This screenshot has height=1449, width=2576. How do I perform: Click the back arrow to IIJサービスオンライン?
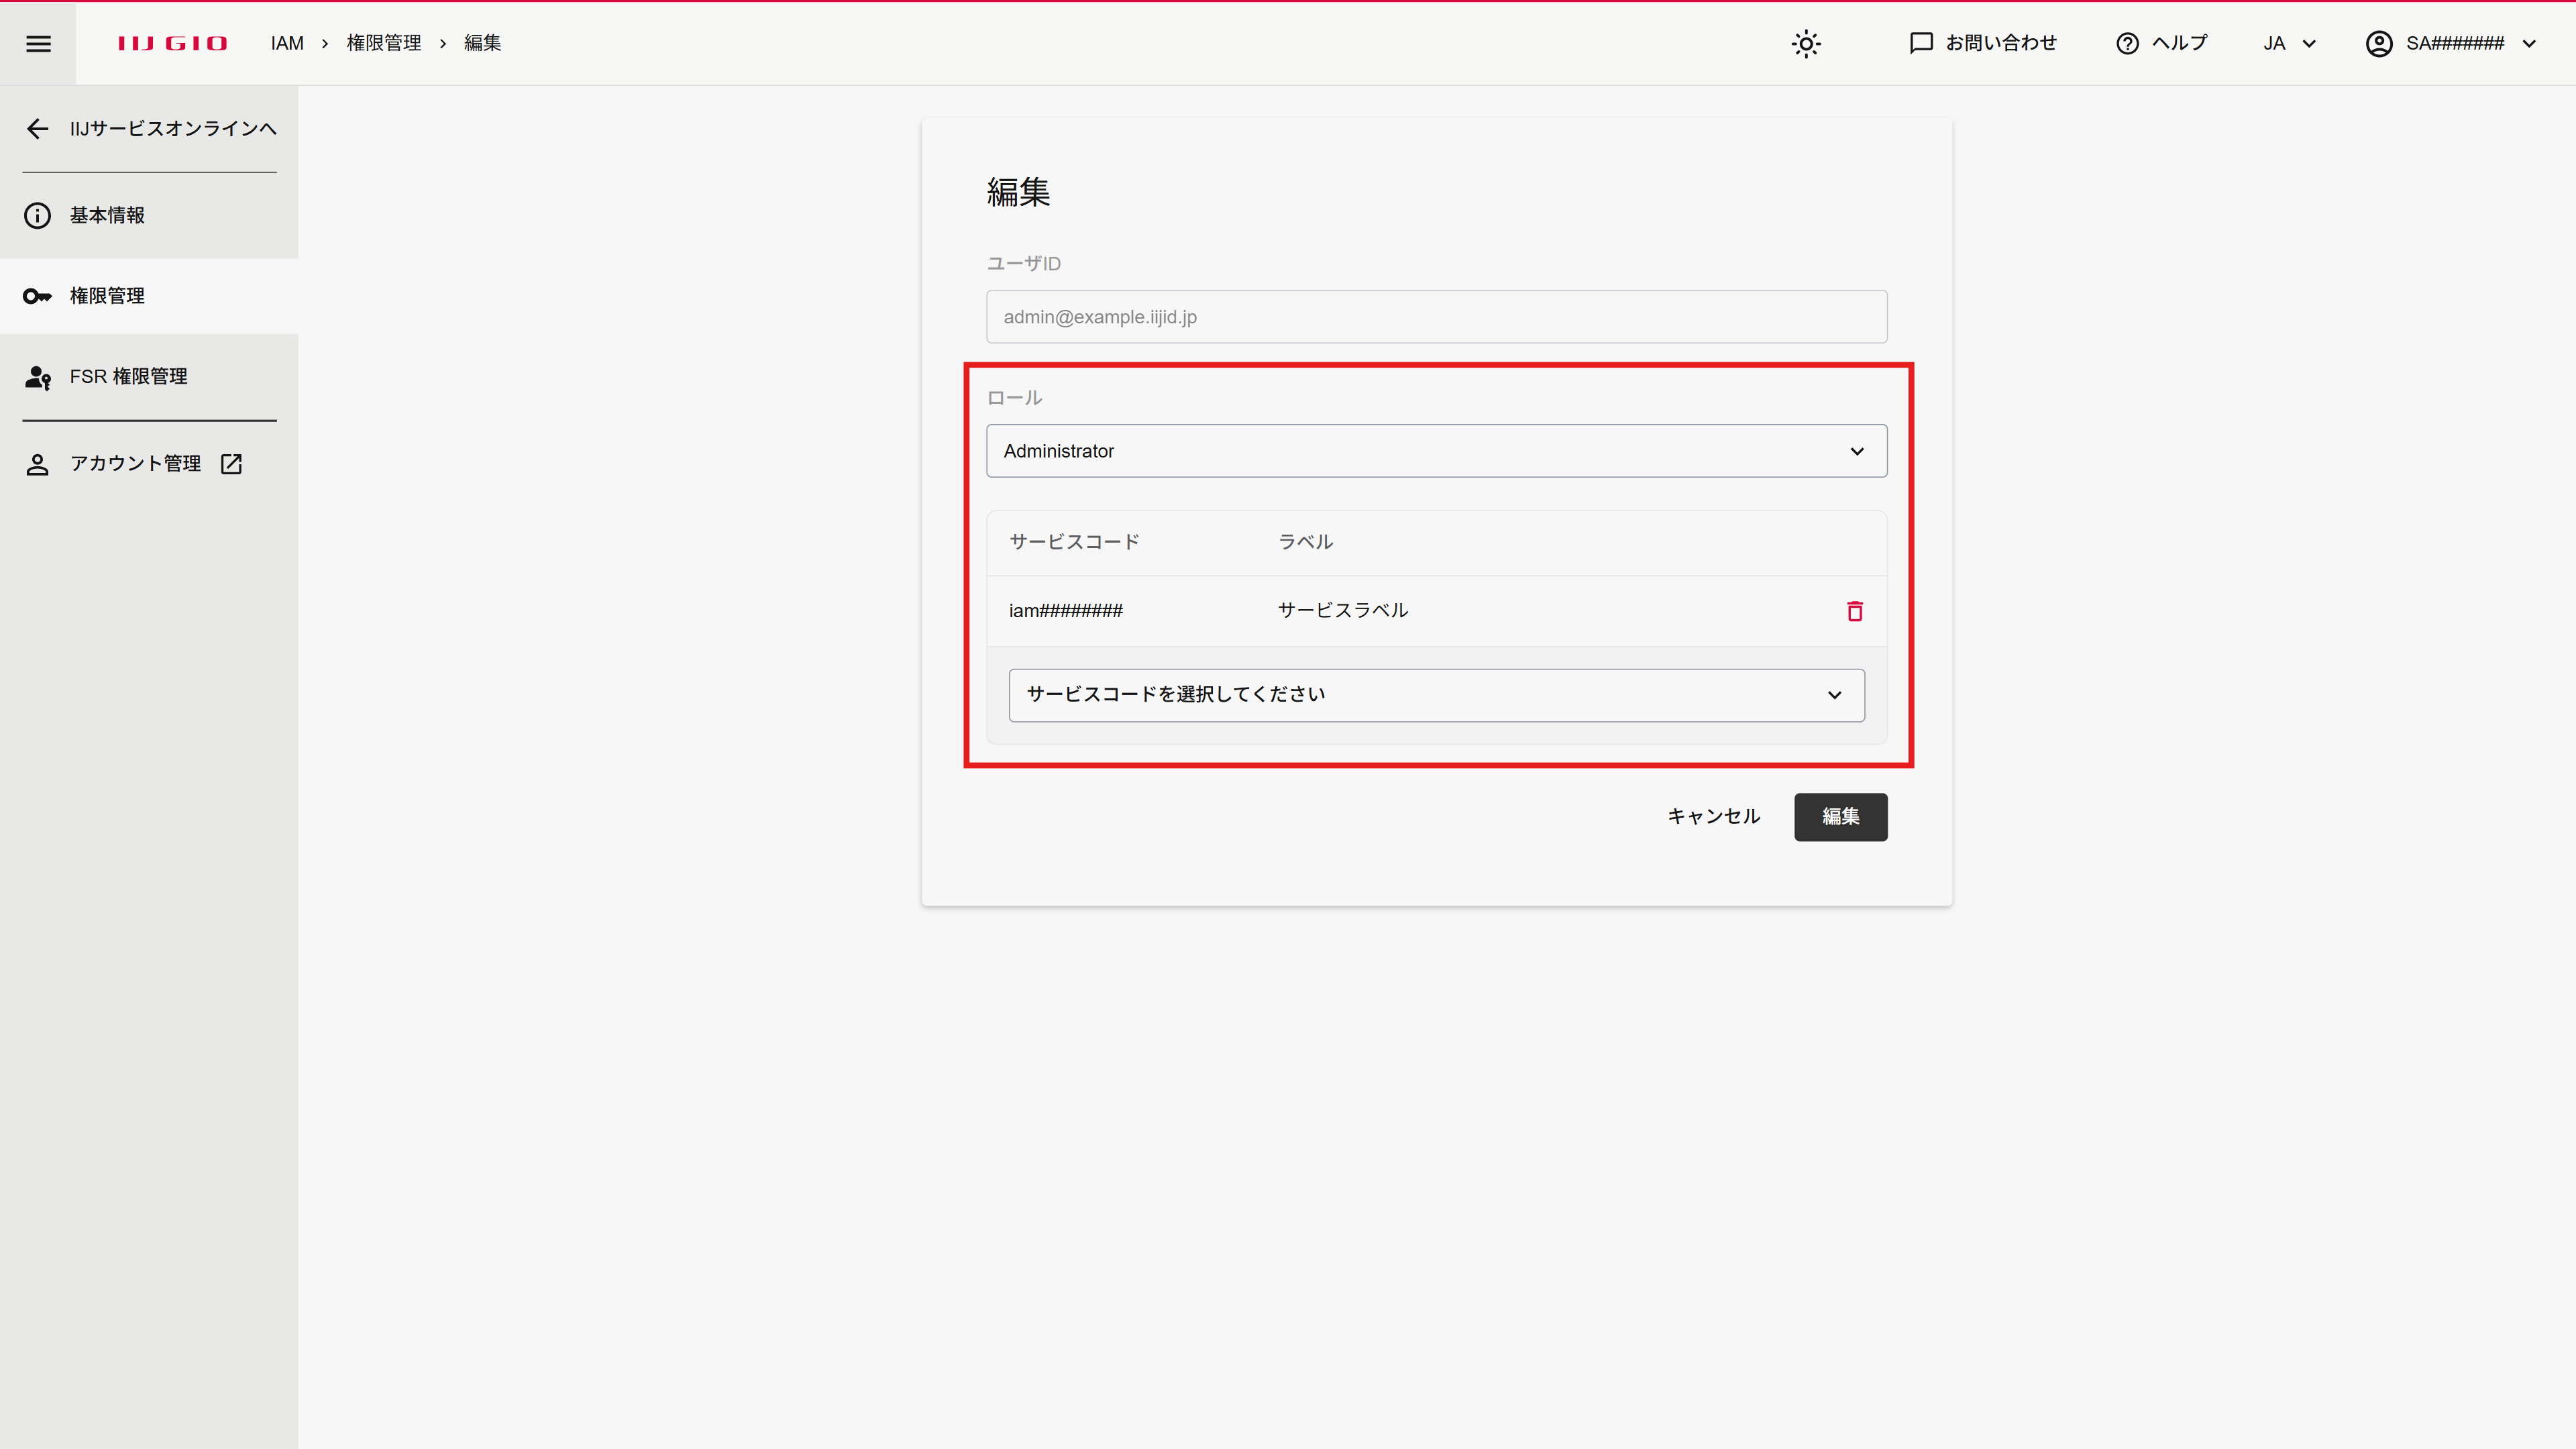click(37, 128)
